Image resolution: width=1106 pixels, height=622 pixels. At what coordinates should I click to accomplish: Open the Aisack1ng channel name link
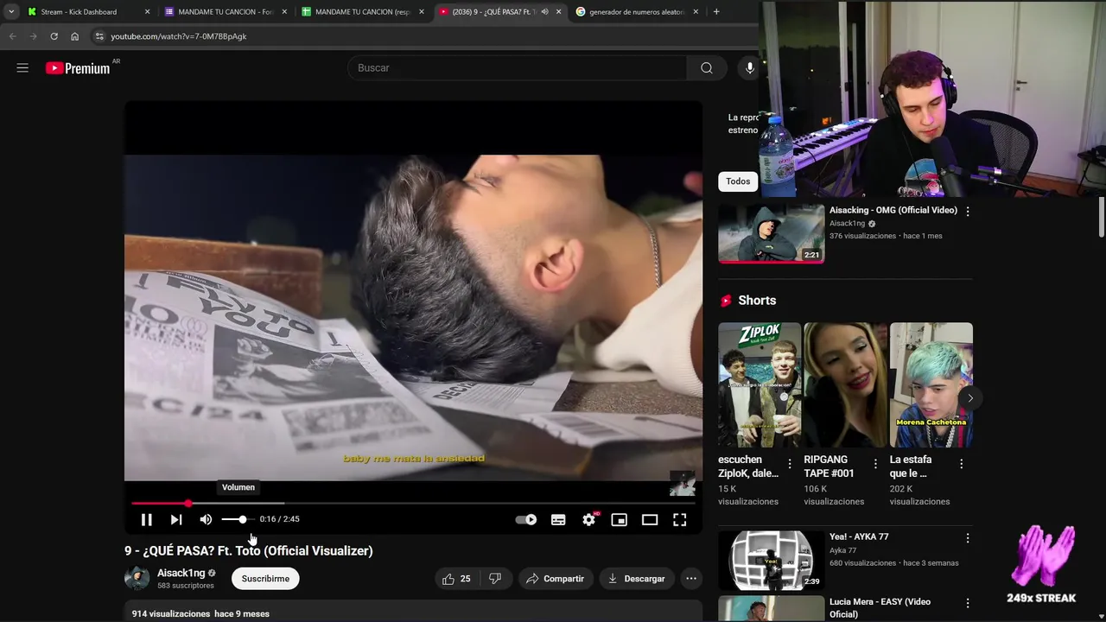[x=181, y=573]
